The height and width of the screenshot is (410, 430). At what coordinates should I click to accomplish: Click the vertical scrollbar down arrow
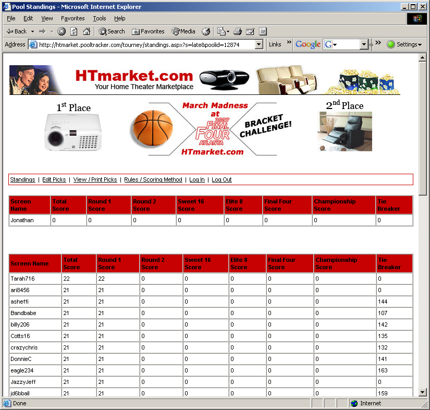pyautogui.click(x=423, y=392)
